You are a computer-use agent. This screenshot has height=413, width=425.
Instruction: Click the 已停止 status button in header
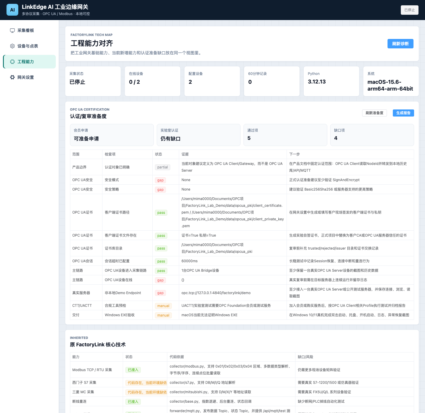(x=409, y=10)
